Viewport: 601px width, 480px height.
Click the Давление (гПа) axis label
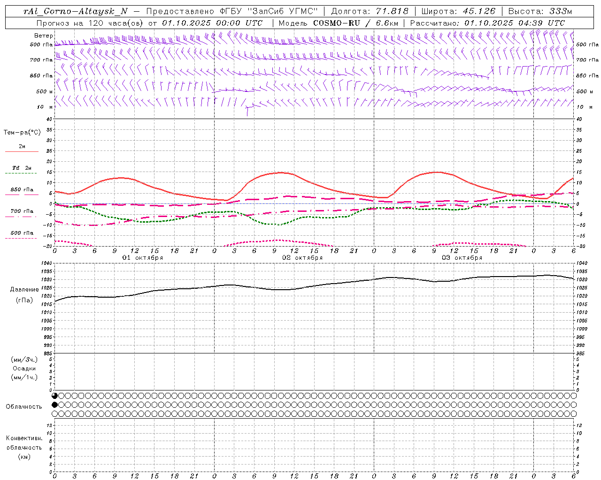[x=24, y=295]
